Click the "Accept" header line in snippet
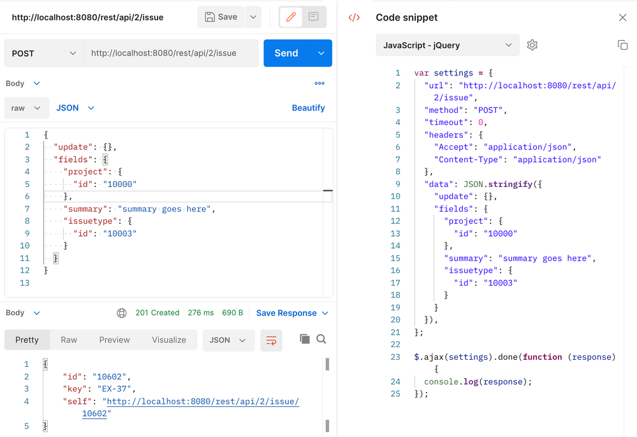This screenshot has height=437, width=637. 505,147
